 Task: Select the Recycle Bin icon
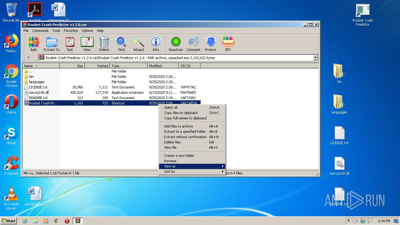[11, 12]
